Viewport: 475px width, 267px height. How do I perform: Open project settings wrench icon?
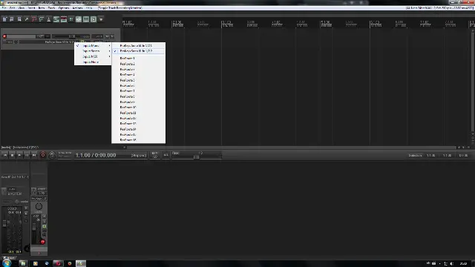[27, 19]
